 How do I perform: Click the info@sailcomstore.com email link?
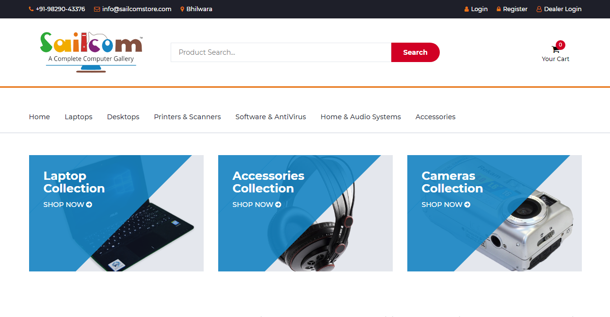click(137, 9)
